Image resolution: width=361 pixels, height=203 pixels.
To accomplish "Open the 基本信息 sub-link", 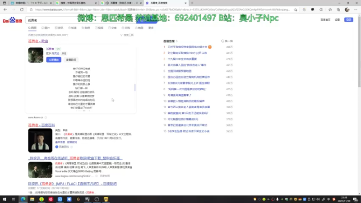I will [x=60, y=142].
